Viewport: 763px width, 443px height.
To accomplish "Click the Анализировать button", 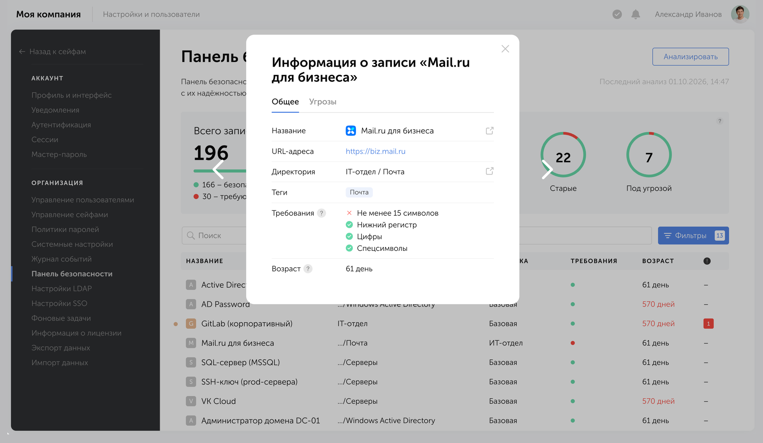I will [x=691, y=56].
